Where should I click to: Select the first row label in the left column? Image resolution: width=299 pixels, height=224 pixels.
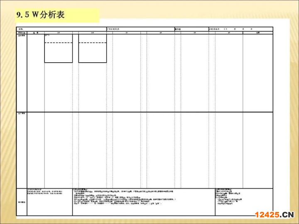(x=22, y=36)
